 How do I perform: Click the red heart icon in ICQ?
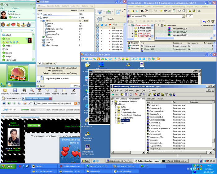tap(13, 25)
